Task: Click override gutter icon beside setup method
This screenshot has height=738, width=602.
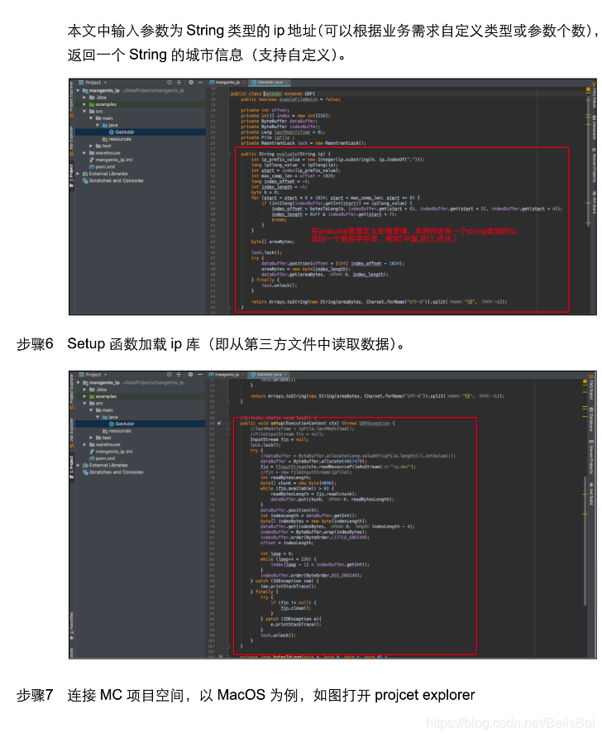Action: (220, 423)
